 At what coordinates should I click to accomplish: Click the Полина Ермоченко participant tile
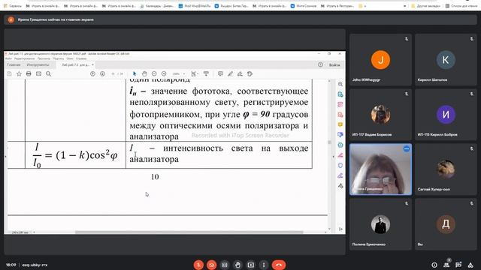point(380,224)
